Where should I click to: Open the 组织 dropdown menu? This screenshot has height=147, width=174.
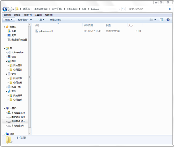(x=9, y=20)
